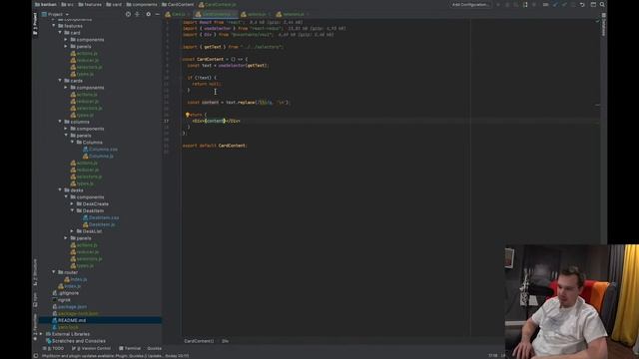Open the Structure tool window stripe
Image resolution: width=639 pixels, height=359 pixels.
click(36, 272)
